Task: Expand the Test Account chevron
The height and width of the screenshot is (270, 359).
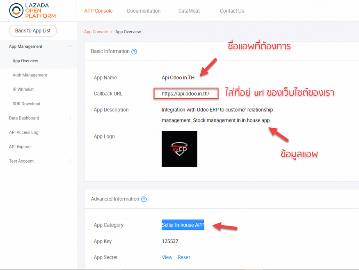Action: (x=70, y=161)
